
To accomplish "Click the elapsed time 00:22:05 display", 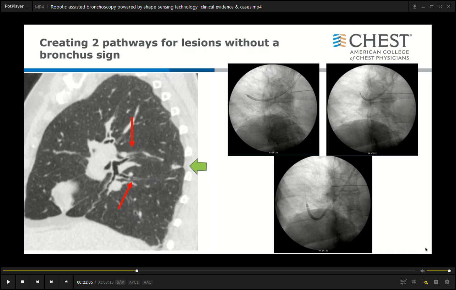I will (85, 282).
